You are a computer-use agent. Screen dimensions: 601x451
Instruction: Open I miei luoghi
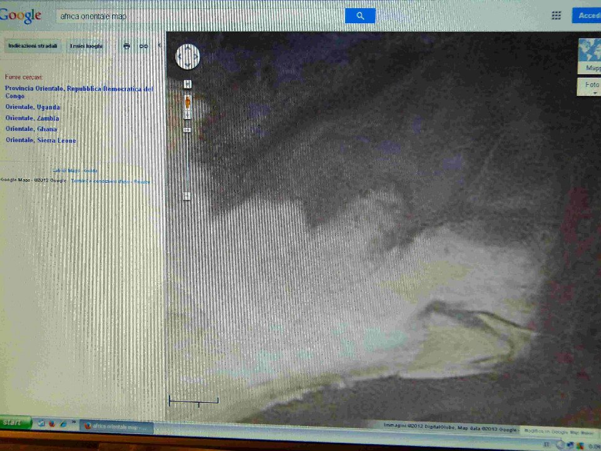[x=86, y=46]
